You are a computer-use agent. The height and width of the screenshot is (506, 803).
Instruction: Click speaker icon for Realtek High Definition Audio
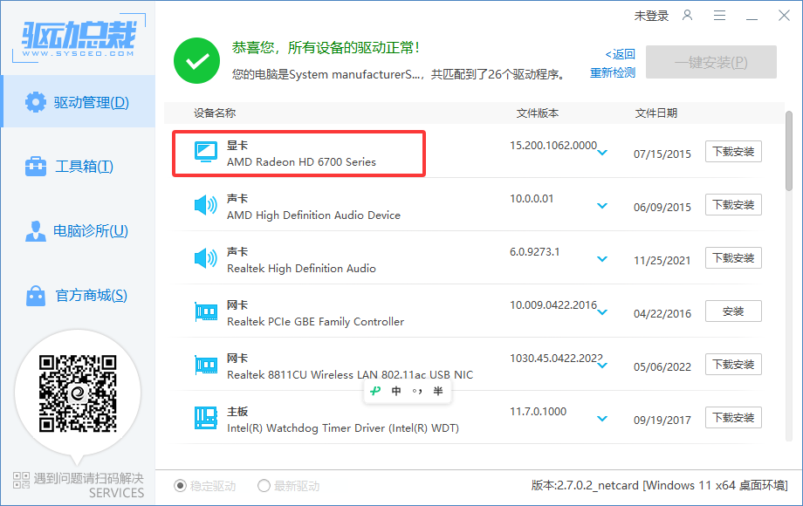point(206,258)
